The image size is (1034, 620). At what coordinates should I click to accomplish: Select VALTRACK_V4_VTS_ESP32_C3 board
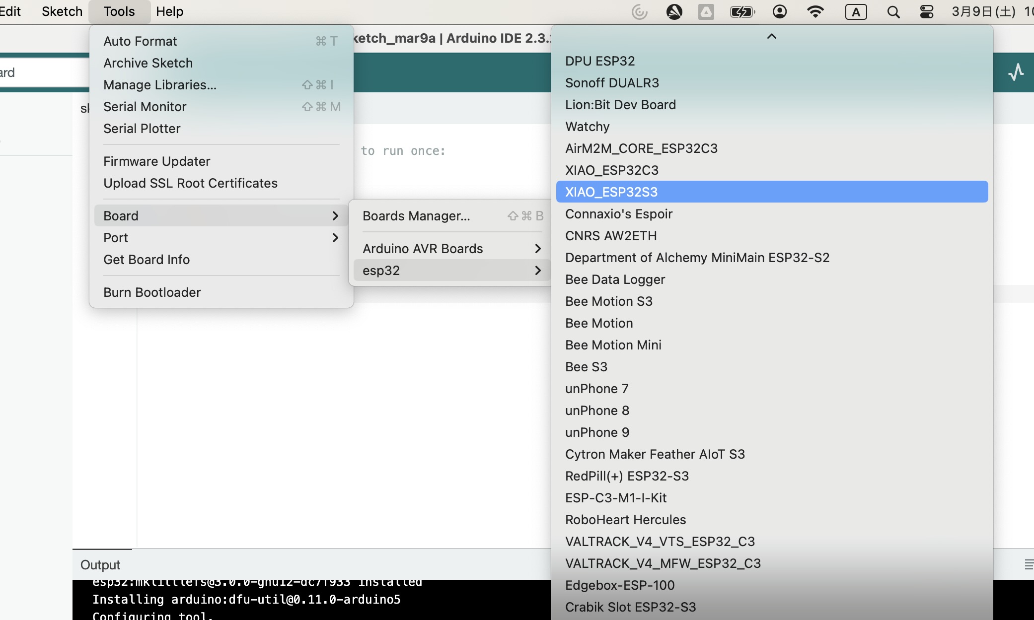(x=772, y=541)
